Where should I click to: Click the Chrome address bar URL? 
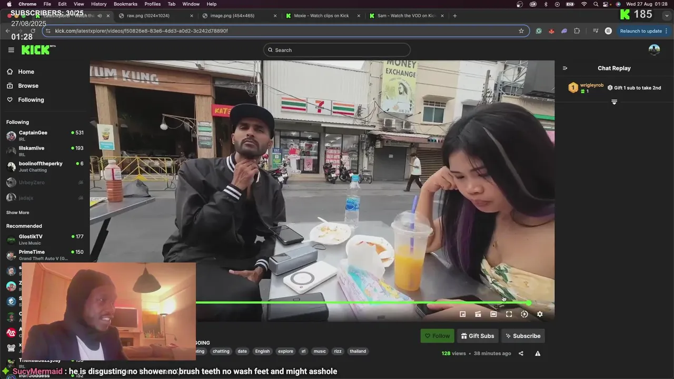coord(141,31)
